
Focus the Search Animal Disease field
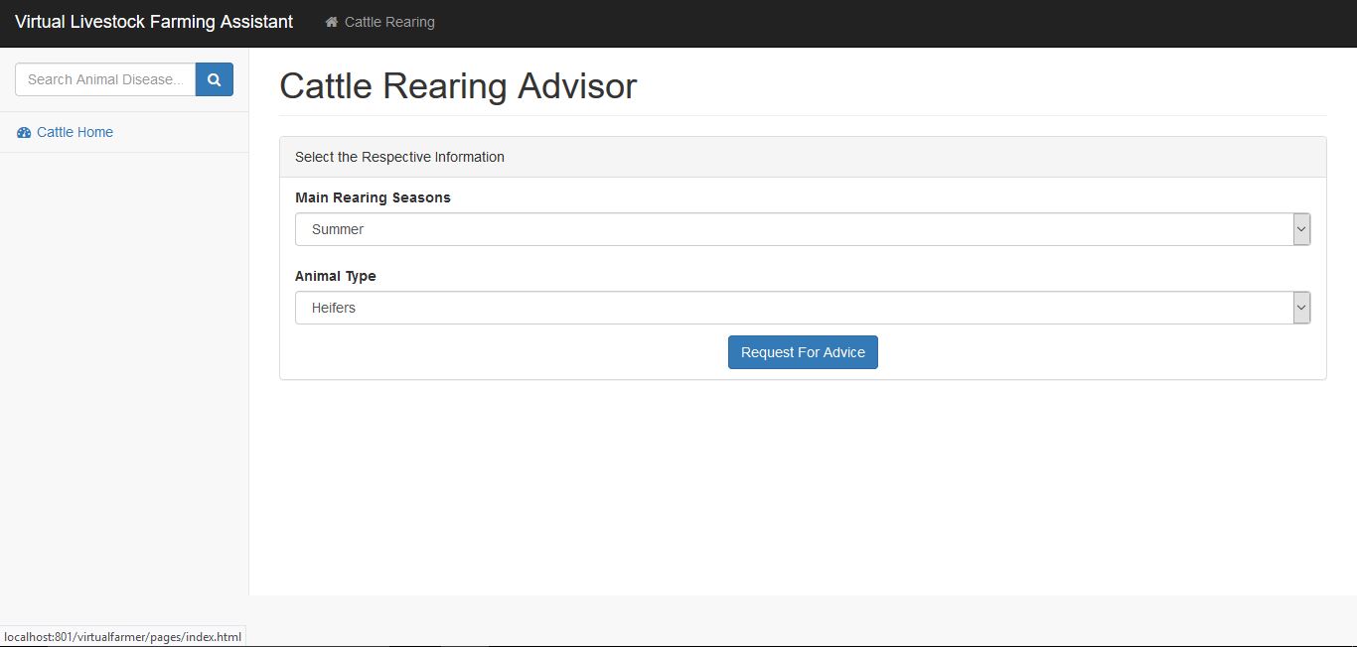(x=105, y=79)
